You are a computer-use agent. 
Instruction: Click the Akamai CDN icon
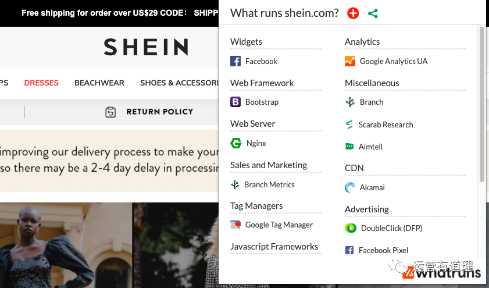350,187
